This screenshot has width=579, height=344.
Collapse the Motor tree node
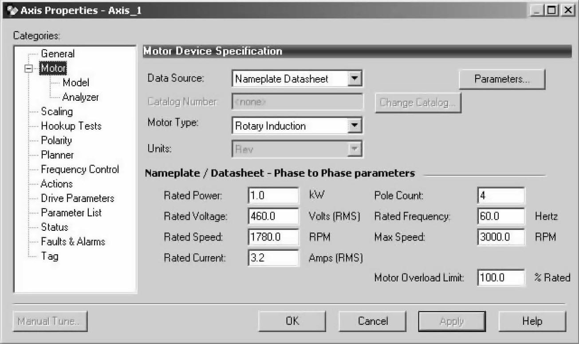click(x=30, y=69)
